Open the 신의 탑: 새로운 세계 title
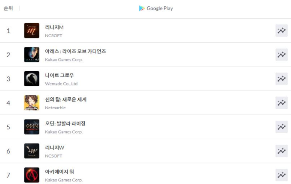 click(x=66, y=99)
